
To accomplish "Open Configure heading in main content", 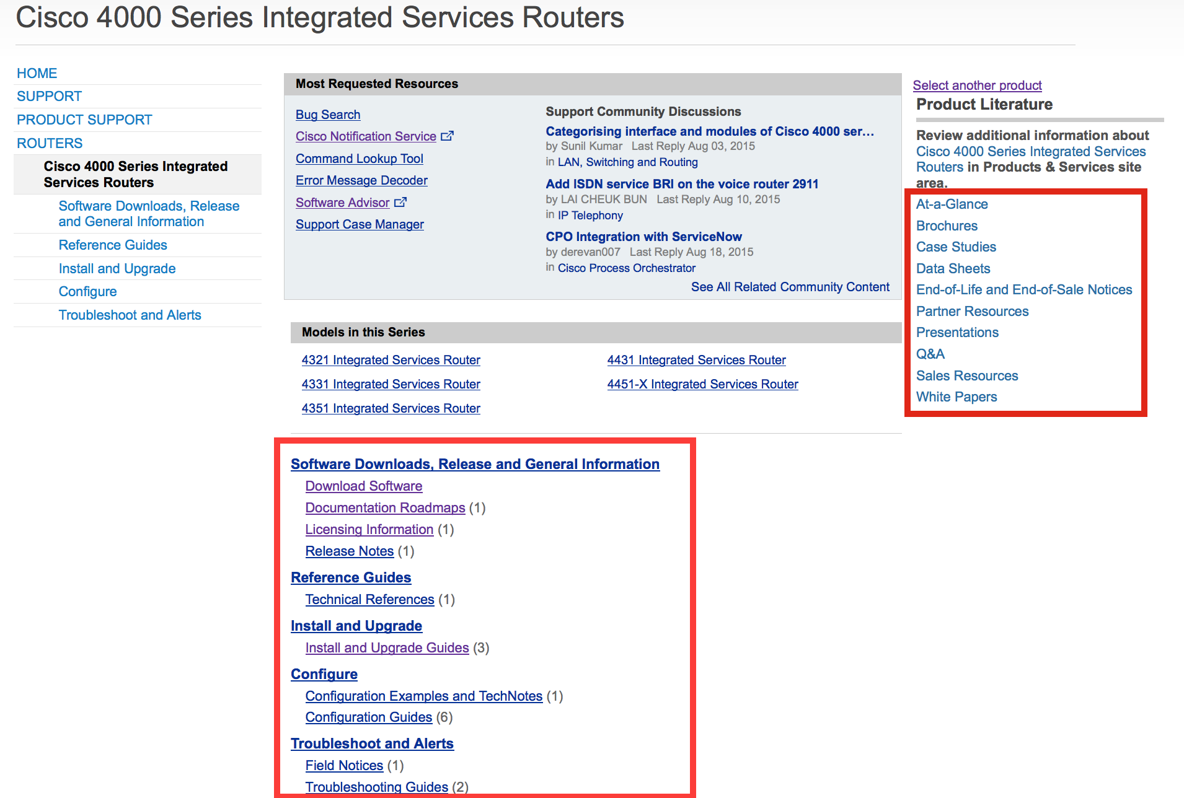I will (324, 674).
